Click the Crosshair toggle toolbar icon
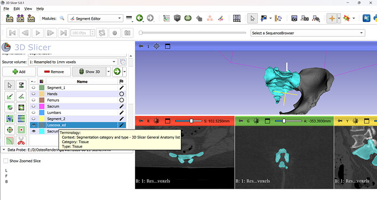Viewport: 377px width, 200px height. click(x=332, y=18)
